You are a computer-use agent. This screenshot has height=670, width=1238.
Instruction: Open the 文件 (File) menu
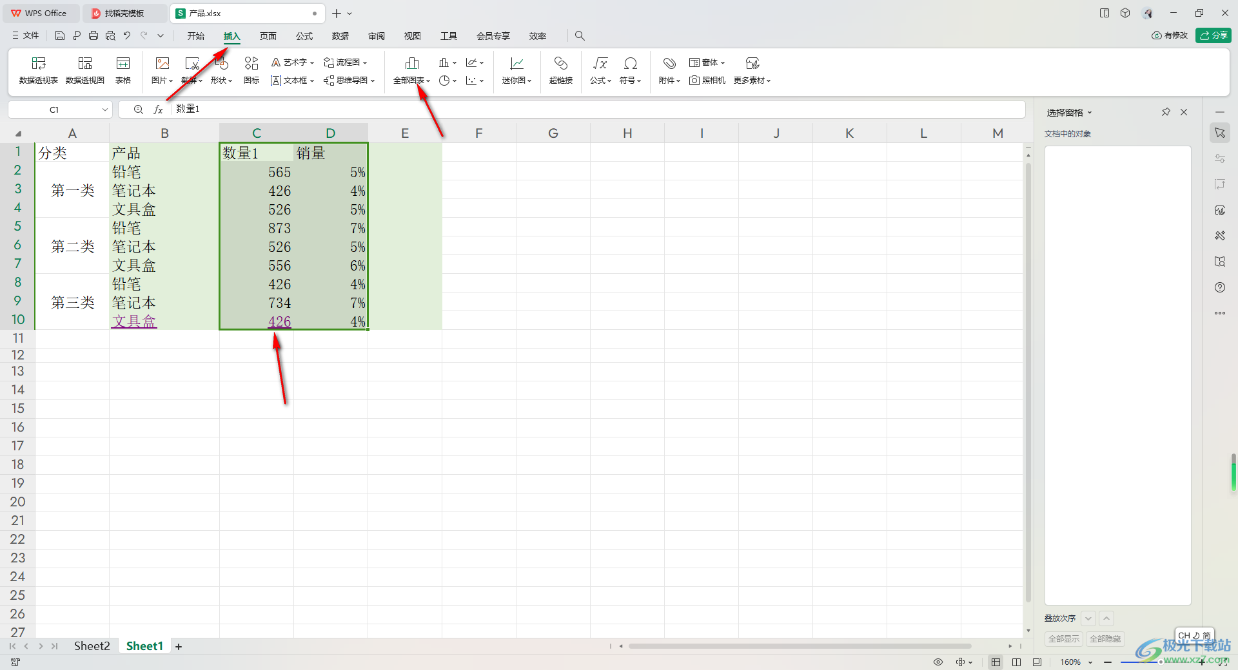(x=26, y=36)
